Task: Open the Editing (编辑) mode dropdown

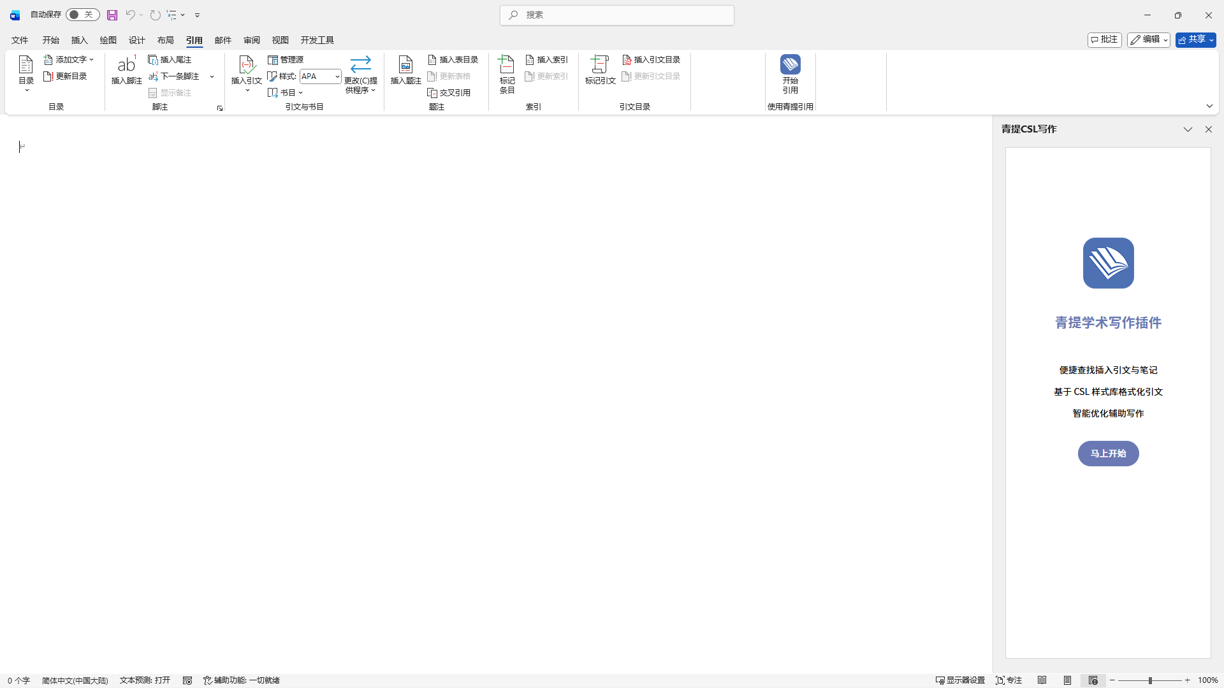Action: (1148, 39)
